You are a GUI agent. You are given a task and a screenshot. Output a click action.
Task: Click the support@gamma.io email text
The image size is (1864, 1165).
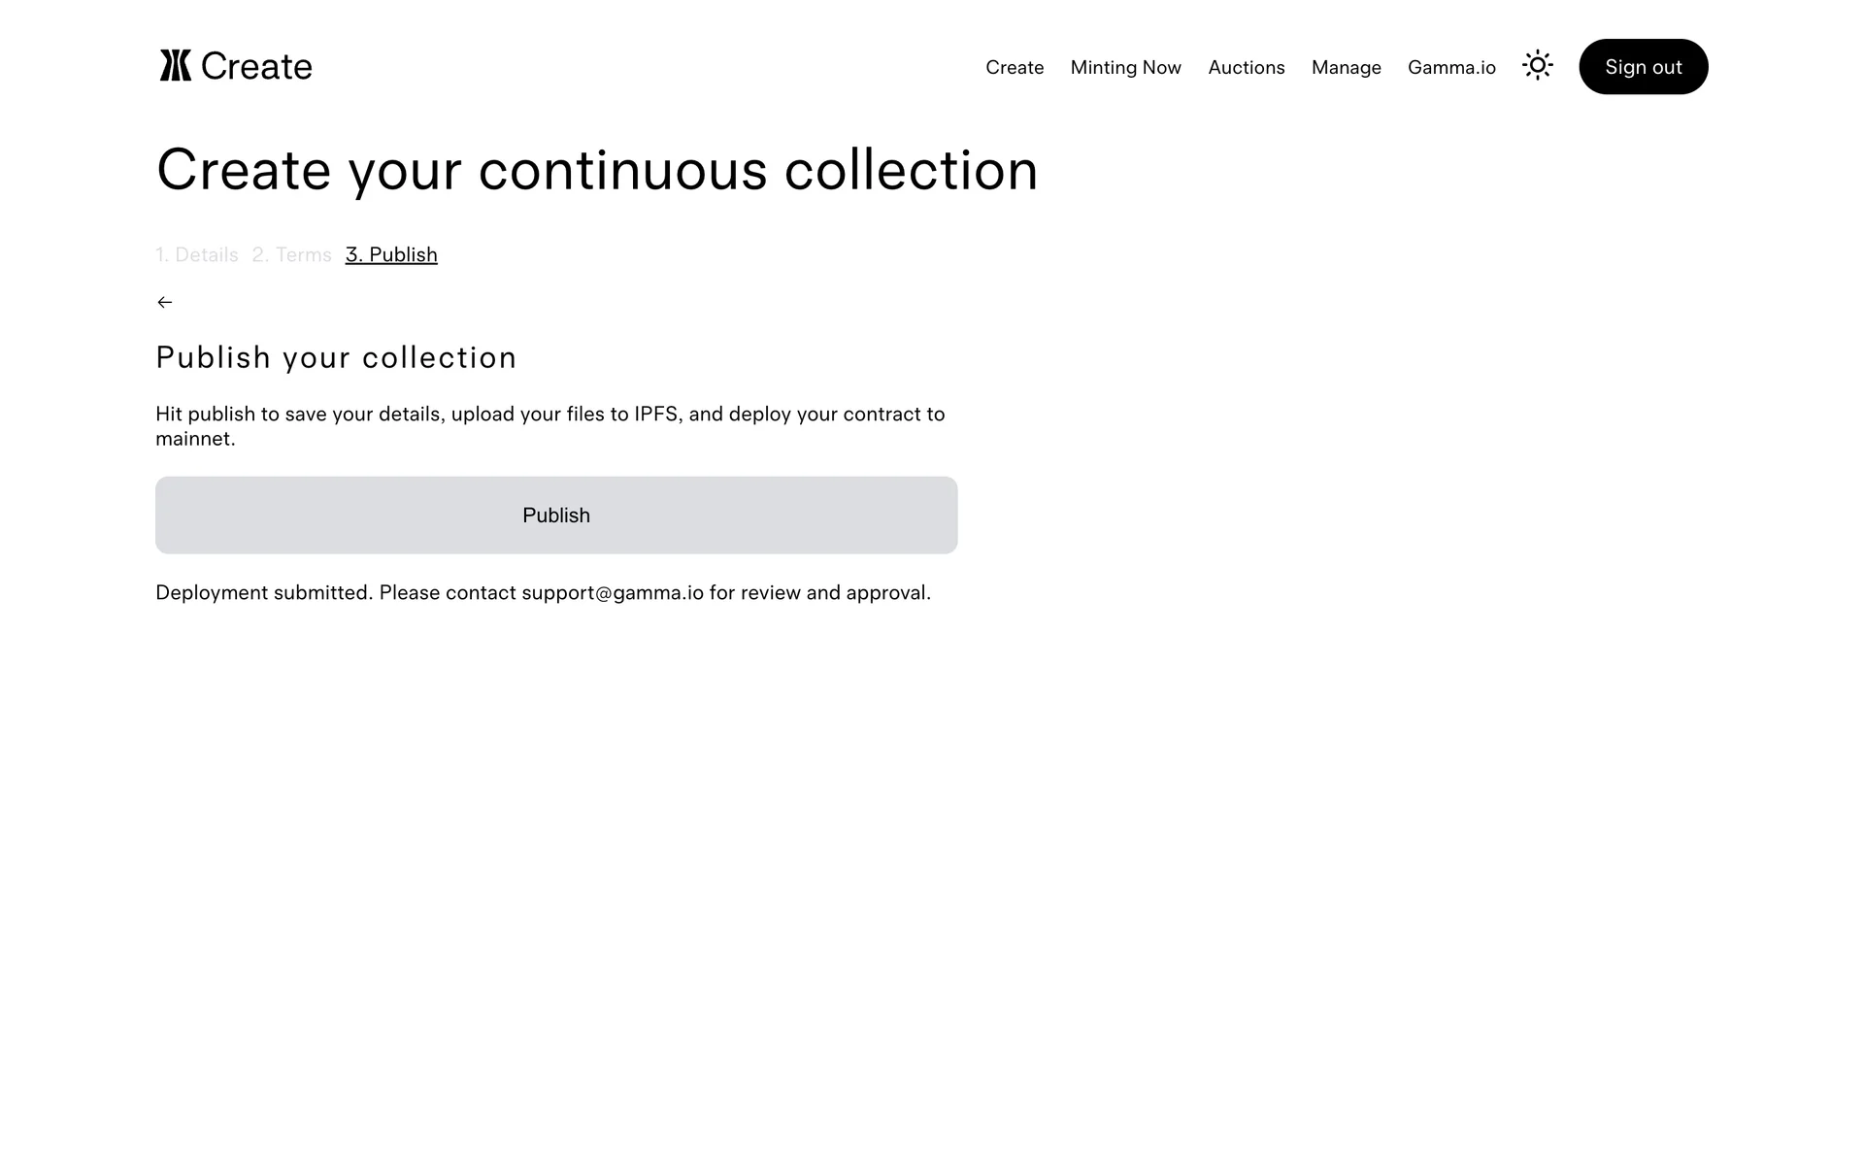(612, 592)
